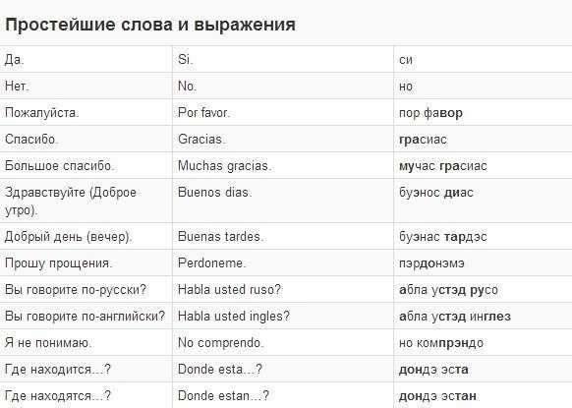
Task: Click the heading 'Простейшие слова и выражения'
Action: 150,26
